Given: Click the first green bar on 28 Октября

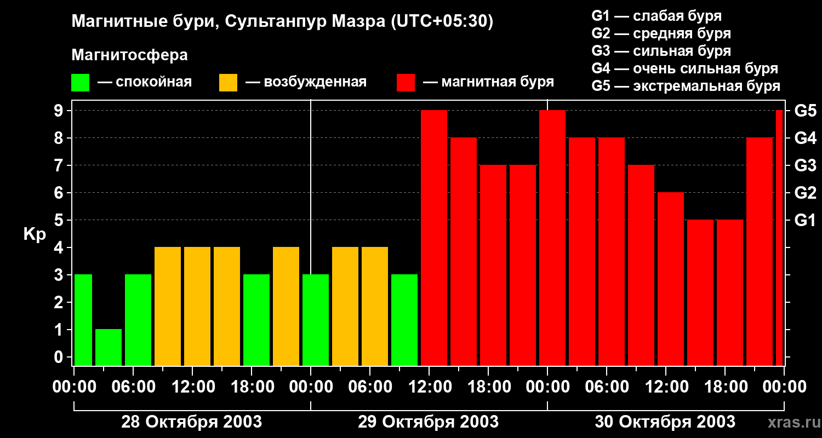Looking at the screenshot, I should coord(83,320).
